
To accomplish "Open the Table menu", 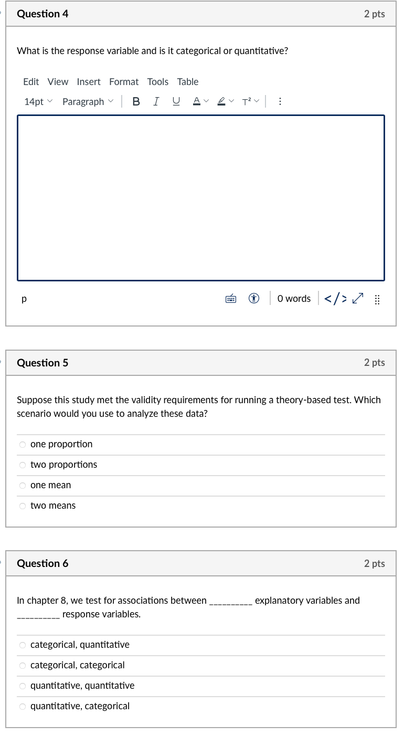I will [x=188, y=81].
